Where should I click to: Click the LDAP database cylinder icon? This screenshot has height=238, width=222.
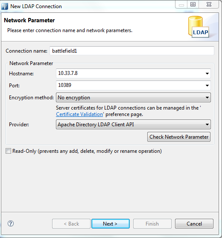[199, 27]
